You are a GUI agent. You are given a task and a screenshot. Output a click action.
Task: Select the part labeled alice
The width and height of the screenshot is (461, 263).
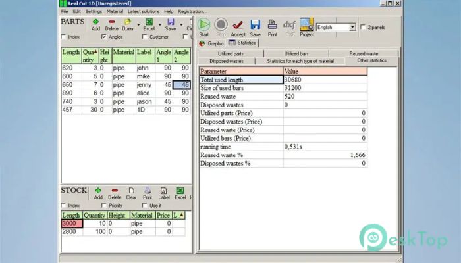pyautogui.click(x=146, y=93)
